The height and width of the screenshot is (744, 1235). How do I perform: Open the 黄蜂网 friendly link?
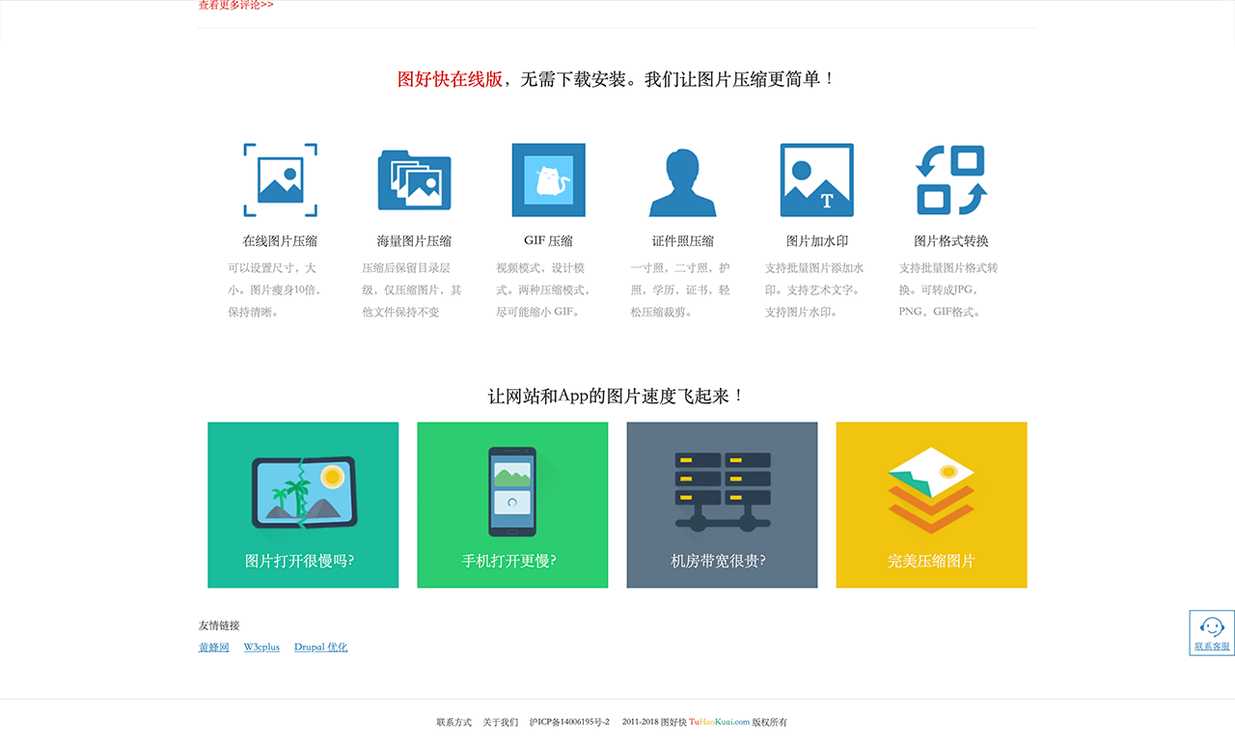[x=214, y=648]
